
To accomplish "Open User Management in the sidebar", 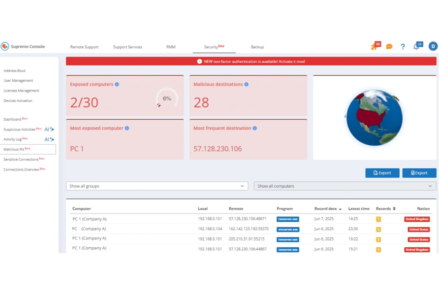I will 18,80.
